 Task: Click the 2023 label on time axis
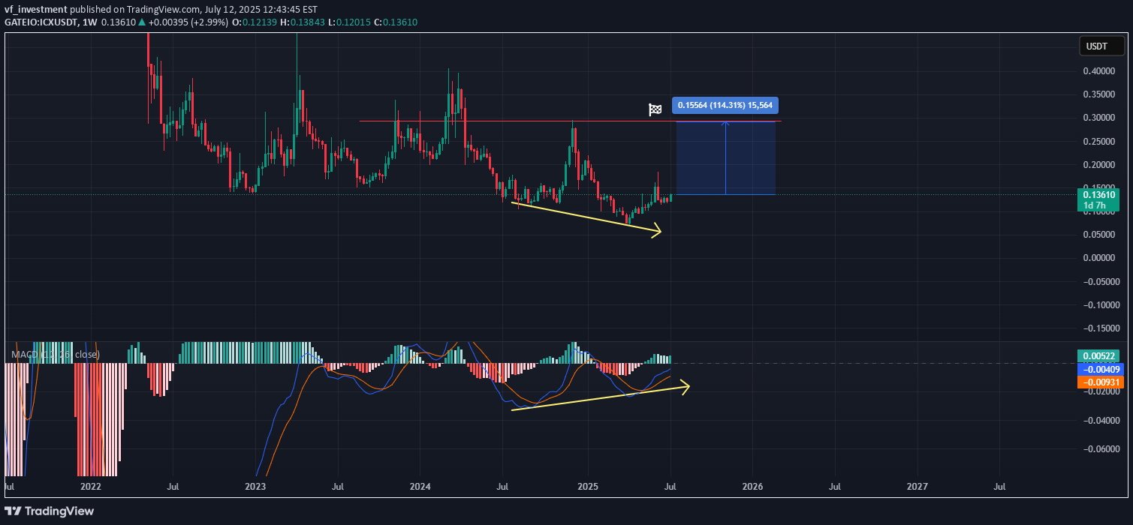coord(255,487)
